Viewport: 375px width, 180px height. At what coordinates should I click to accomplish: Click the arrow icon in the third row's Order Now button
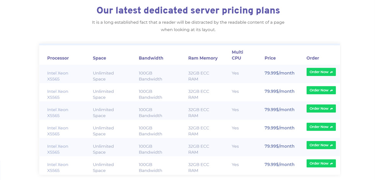point(331,109)
